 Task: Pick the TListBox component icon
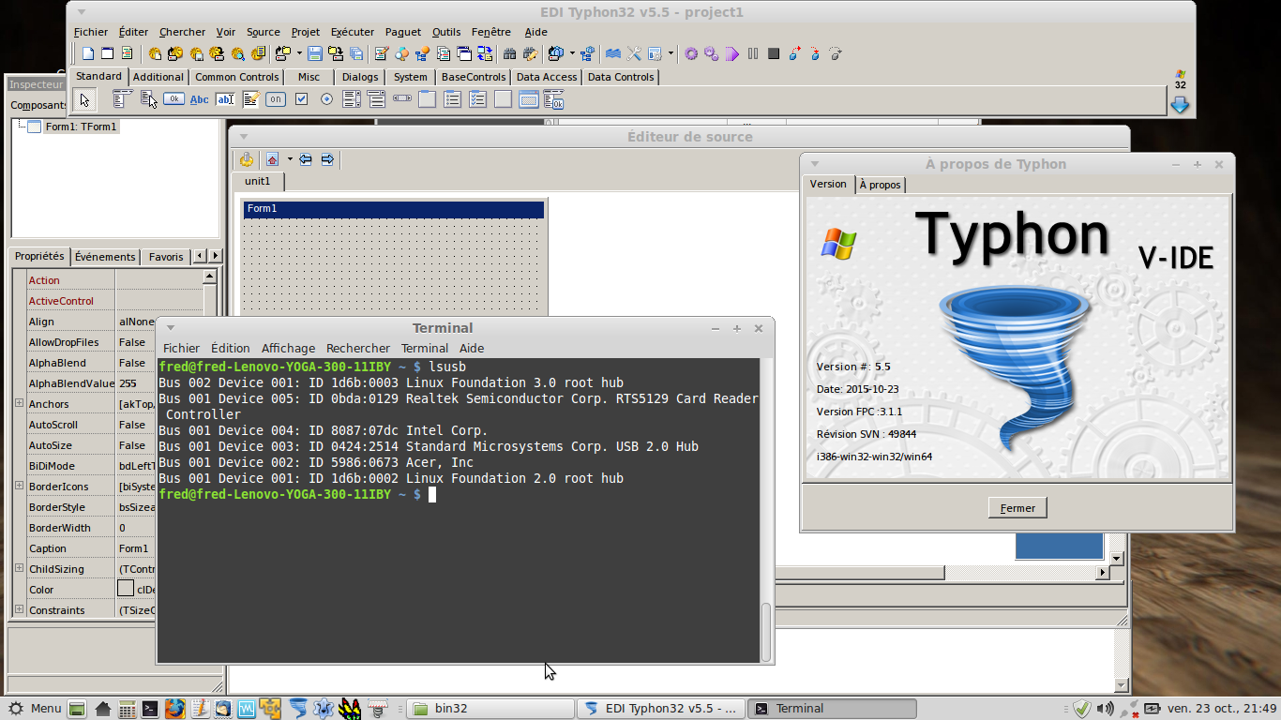click(352, 99)
